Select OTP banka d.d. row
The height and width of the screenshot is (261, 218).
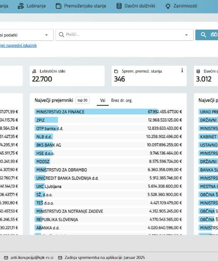108,128
